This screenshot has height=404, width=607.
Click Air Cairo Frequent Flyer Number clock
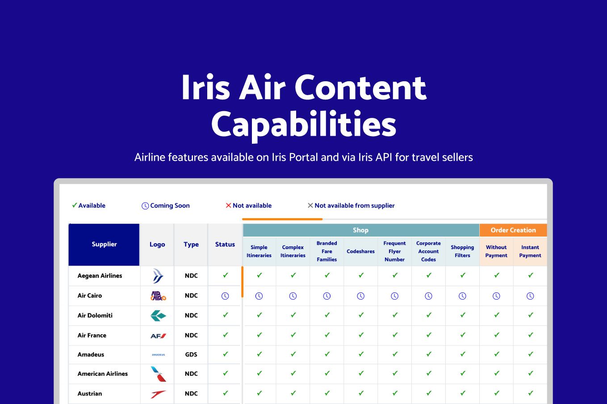tap(395, 296)
